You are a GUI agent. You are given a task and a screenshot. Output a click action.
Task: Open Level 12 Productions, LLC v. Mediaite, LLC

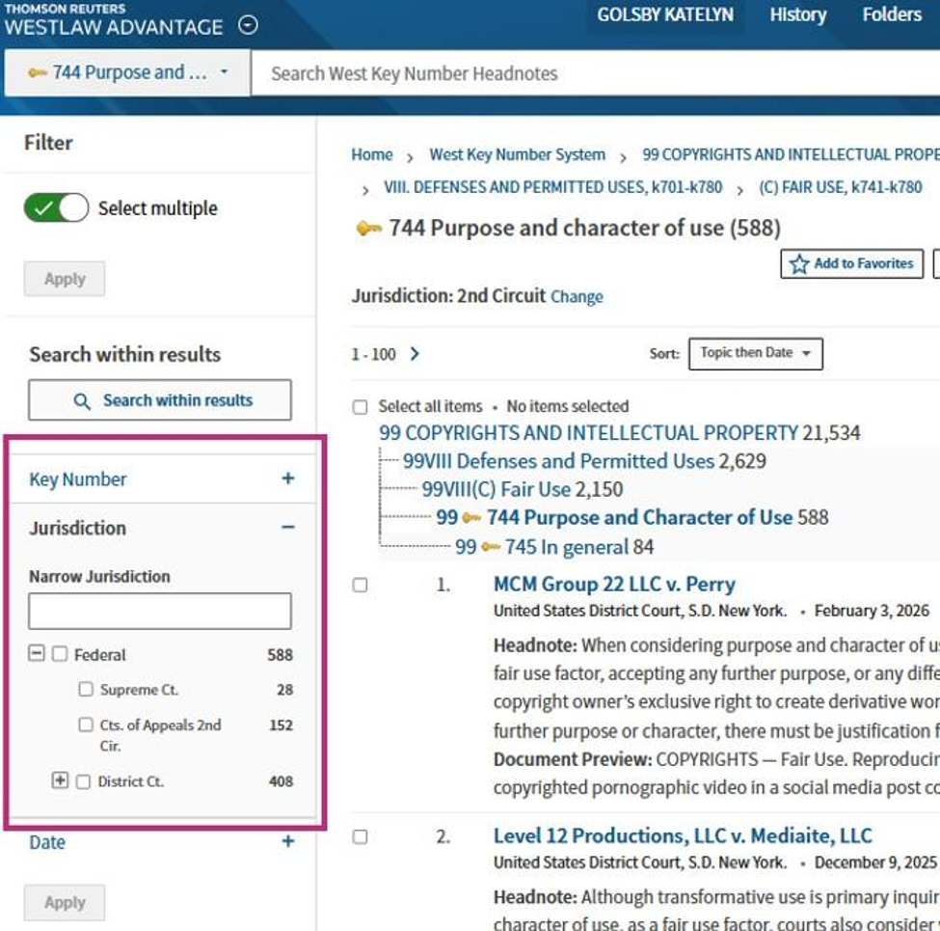coord(683,835)
